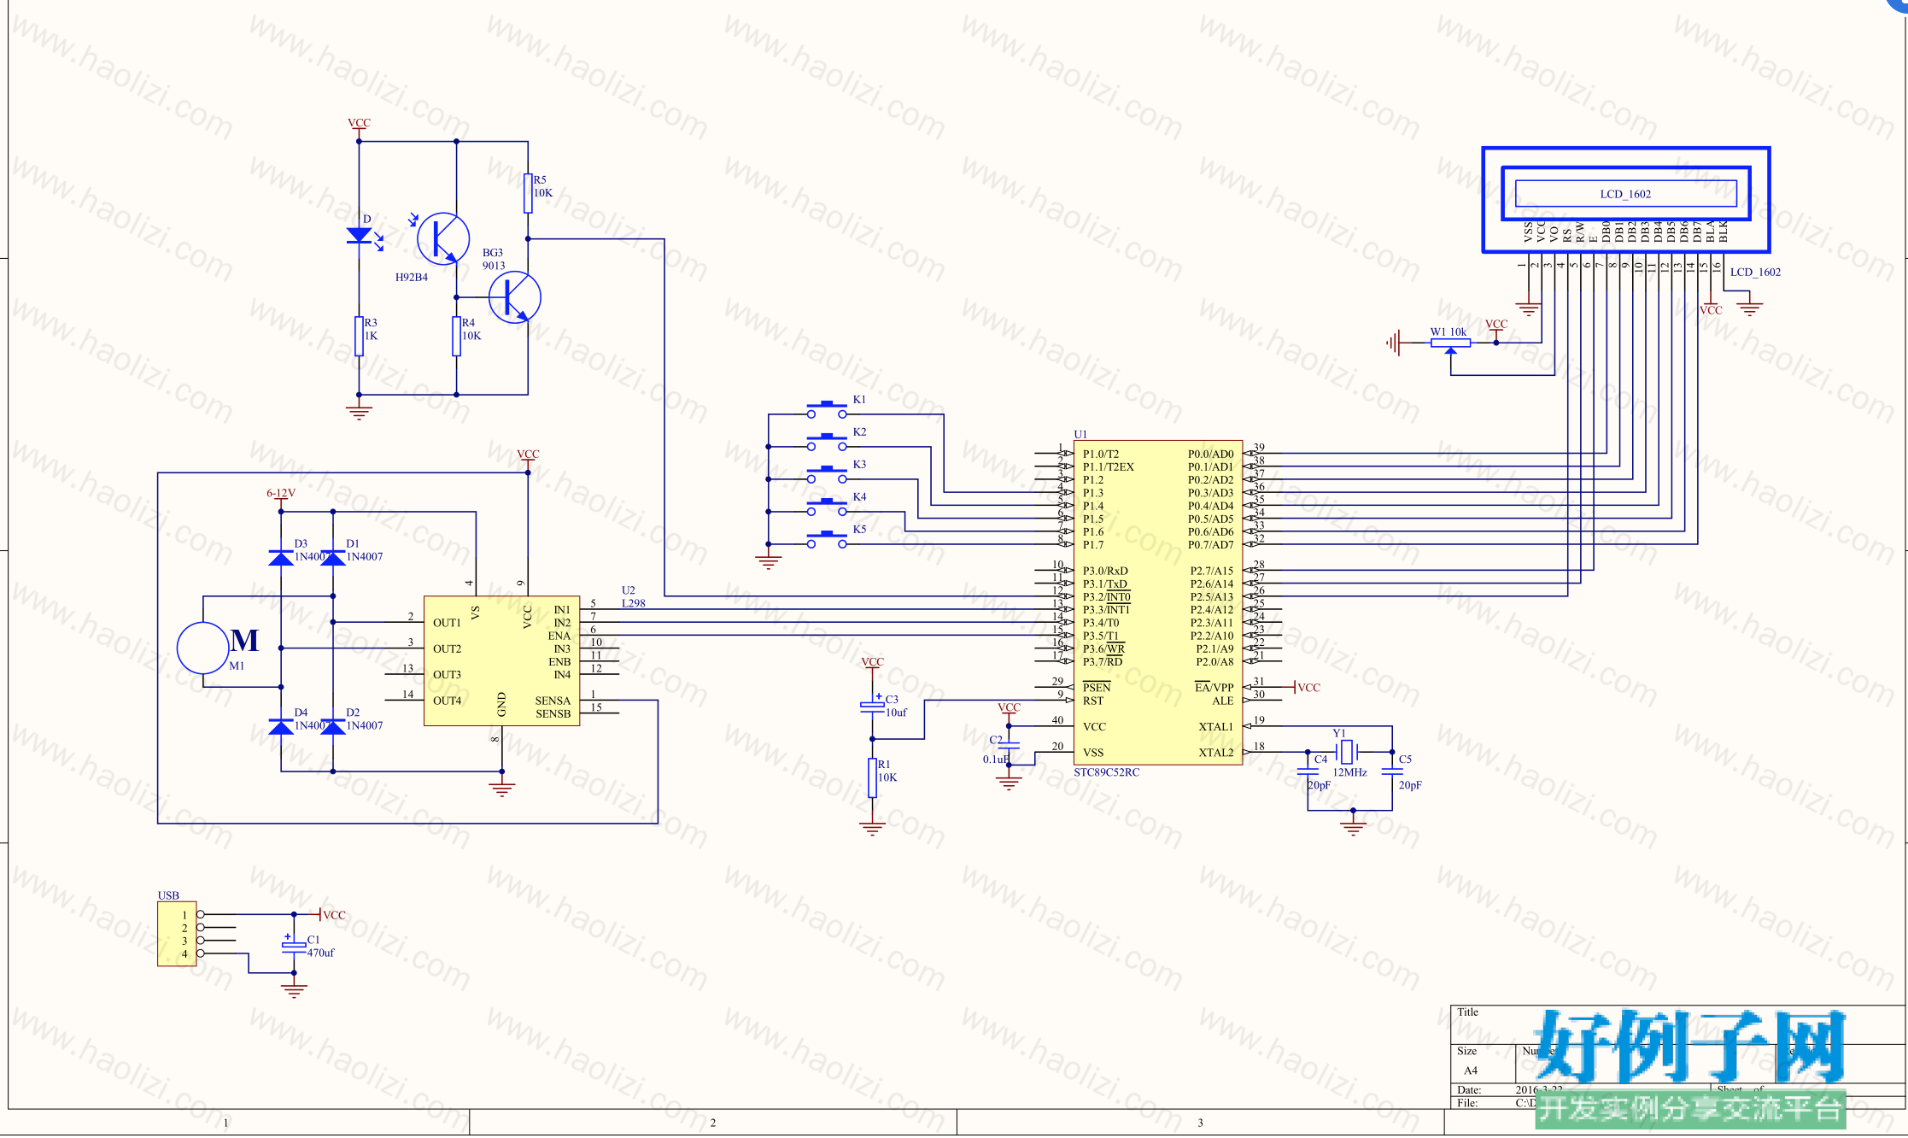Viewport: 1908px width, 1138px height.
Task: Select the P2.7/A15 pin label
Action: coord(1212,571)
